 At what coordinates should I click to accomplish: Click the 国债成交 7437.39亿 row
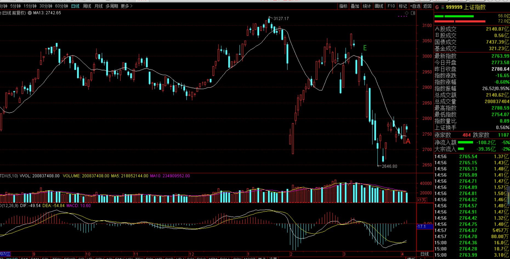(472, 42)
